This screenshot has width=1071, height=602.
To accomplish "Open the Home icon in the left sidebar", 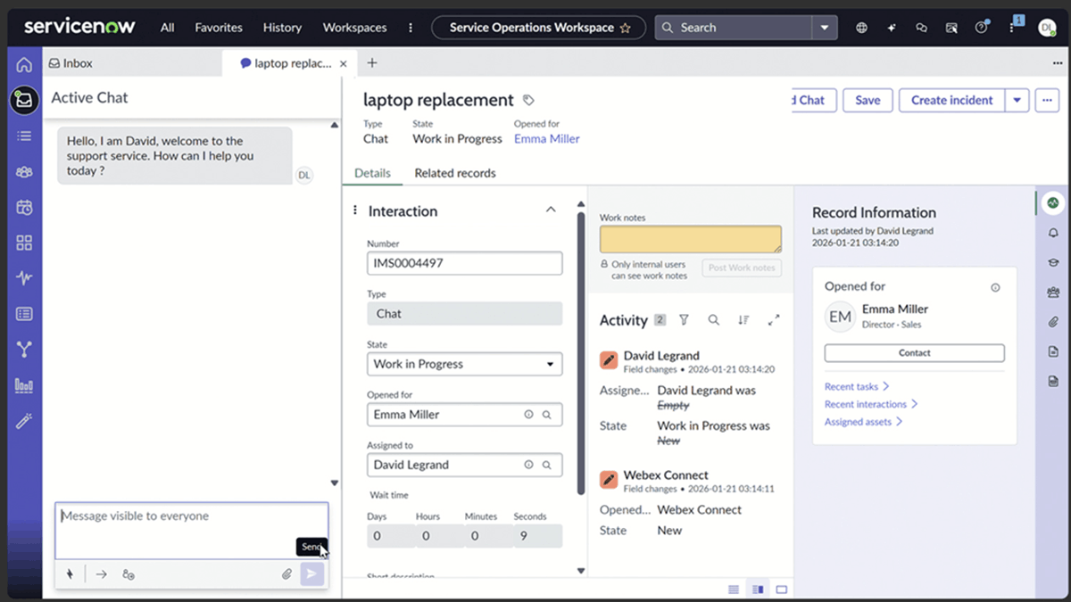I will (23, 63).
